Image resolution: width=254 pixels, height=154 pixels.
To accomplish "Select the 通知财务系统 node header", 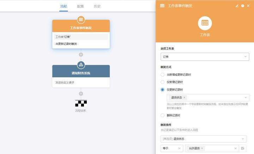I will (x=81, y=71).
